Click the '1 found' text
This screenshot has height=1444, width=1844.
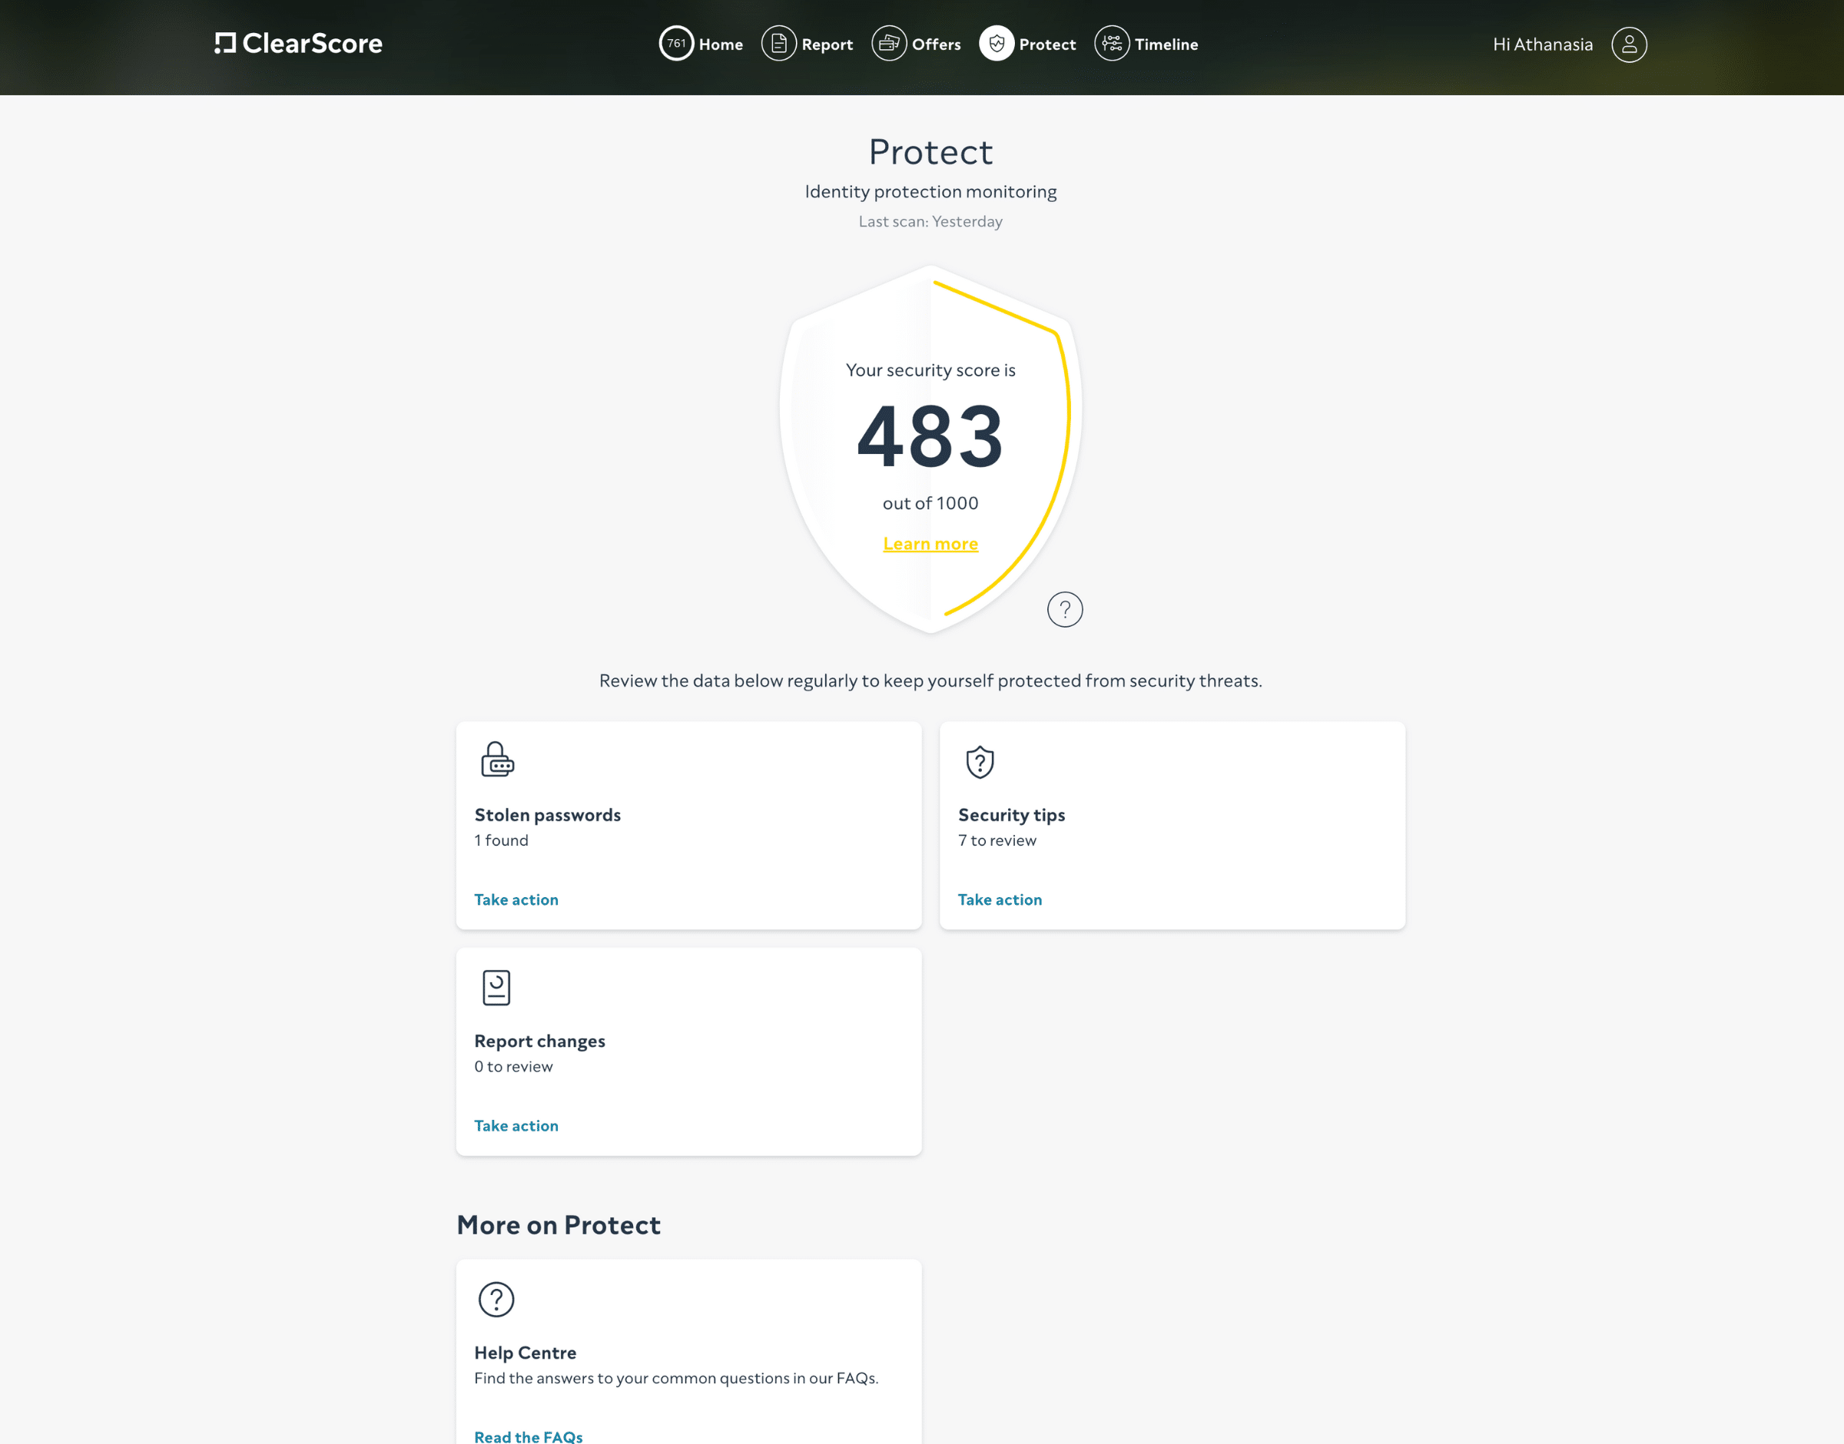click(x=500, y=840)
